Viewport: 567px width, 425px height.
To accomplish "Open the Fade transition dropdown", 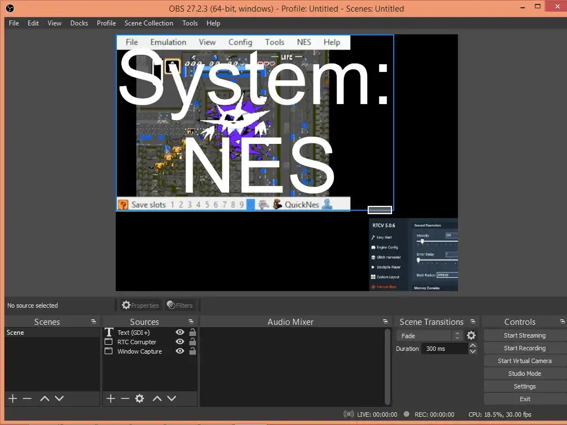I will click(x=430, y=336).
